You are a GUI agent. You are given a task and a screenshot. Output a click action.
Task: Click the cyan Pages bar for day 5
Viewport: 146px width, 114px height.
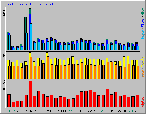click(x=27, y=42)
